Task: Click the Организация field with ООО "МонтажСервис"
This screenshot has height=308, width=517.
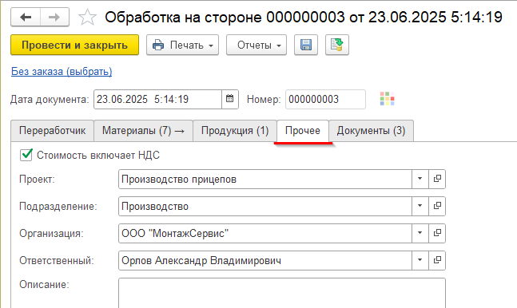Action: pyautogui.click(x=265, y=233)
